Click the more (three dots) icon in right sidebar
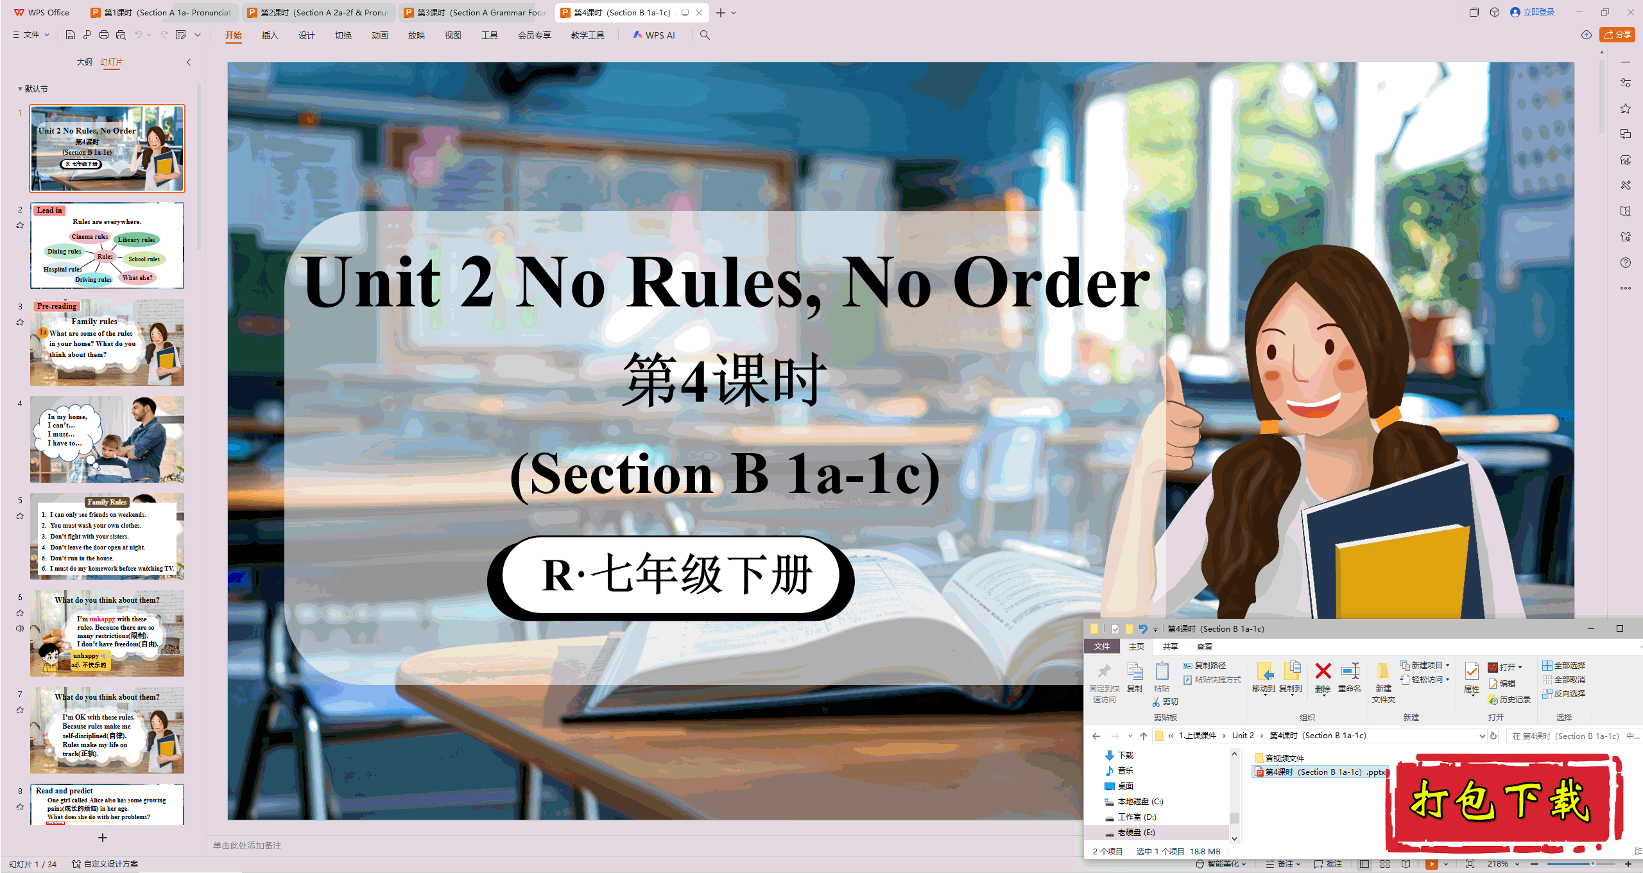 [1626, 288]
